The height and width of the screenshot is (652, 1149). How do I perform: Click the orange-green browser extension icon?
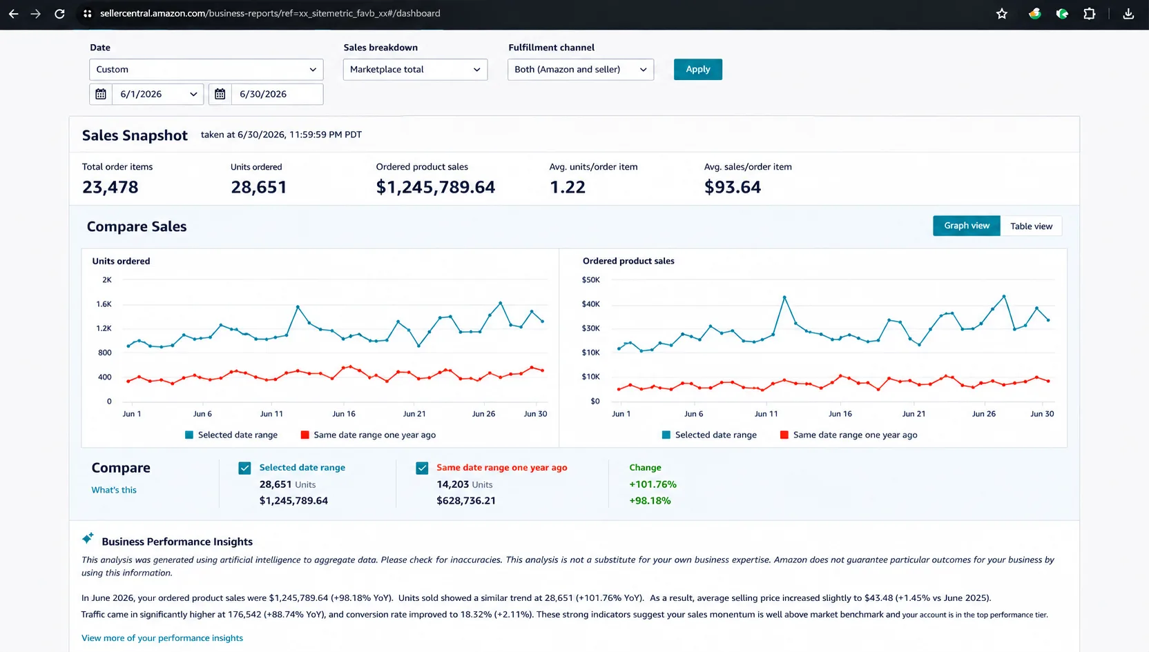point(1034,14)
